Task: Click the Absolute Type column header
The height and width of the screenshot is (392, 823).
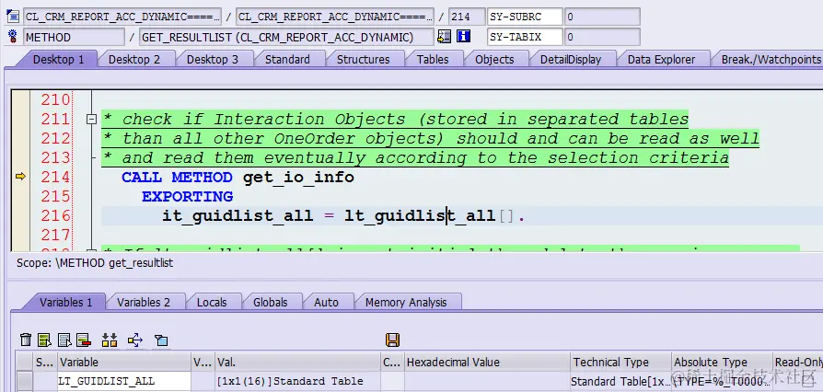Action: point(723,362)
